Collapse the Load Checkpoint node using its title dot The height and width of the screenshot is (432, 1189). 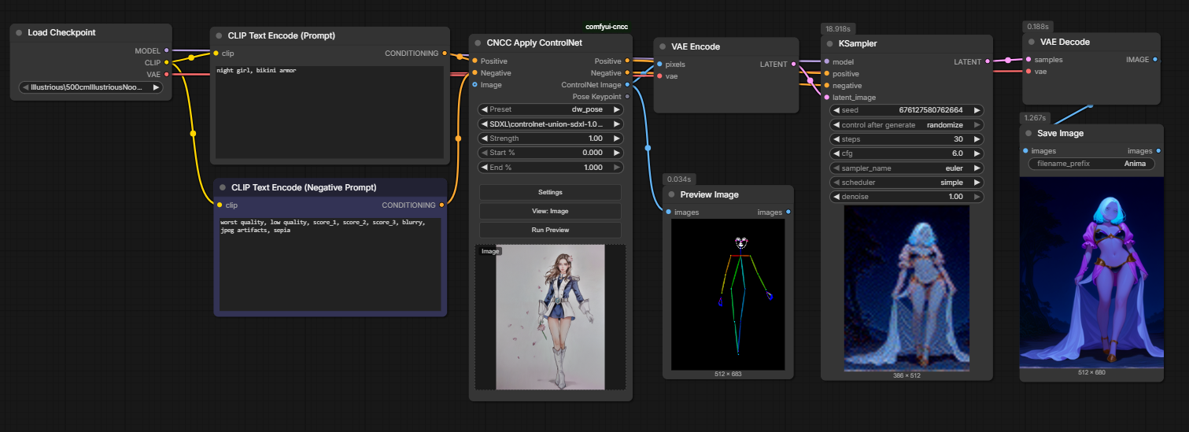tap(19, 32)
